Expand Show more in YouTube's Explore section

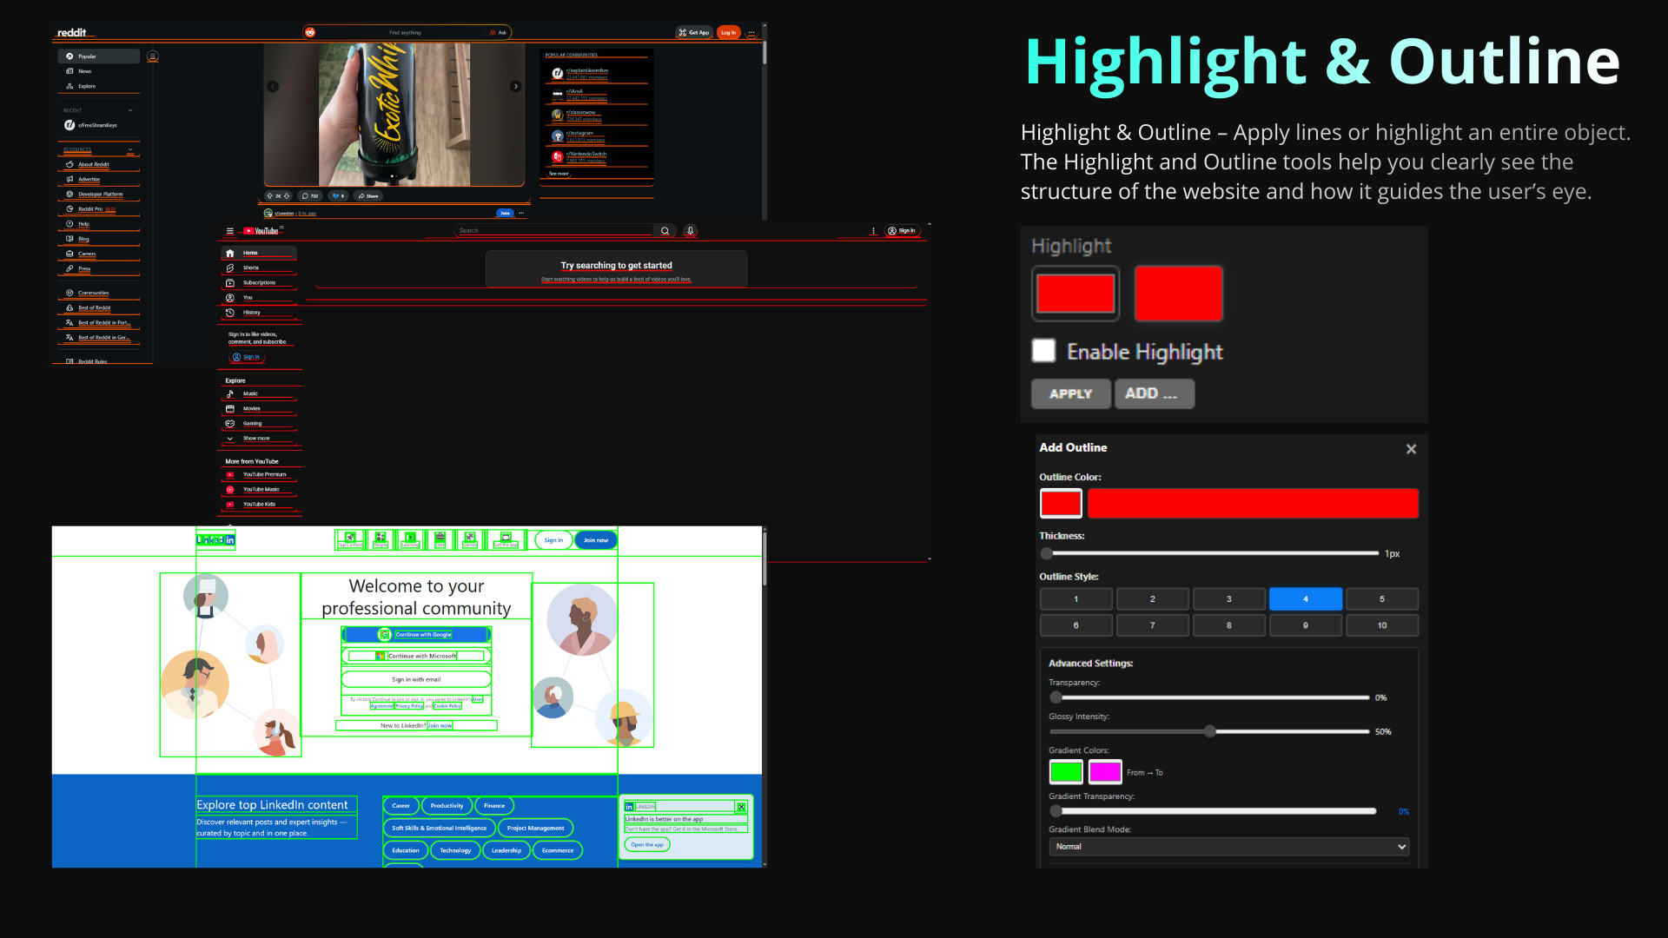229,439
